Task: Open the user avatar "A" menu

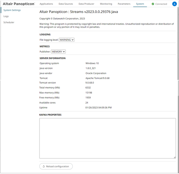Action: point(175,4)
